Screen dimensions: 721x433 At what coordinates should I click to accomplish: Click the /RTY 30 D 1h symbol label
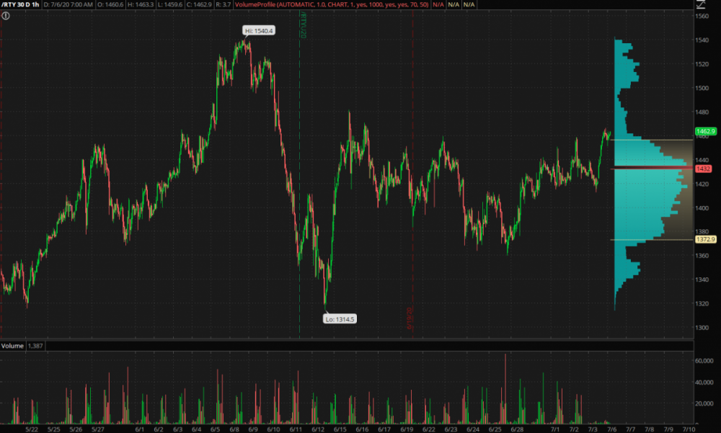point(20,5)
